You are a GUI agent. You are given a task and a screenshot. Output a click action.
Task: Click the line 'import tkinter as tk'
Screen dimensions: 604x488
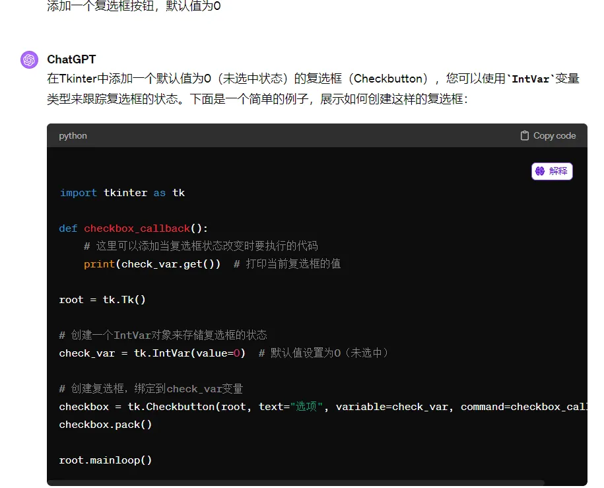[122, 193]
